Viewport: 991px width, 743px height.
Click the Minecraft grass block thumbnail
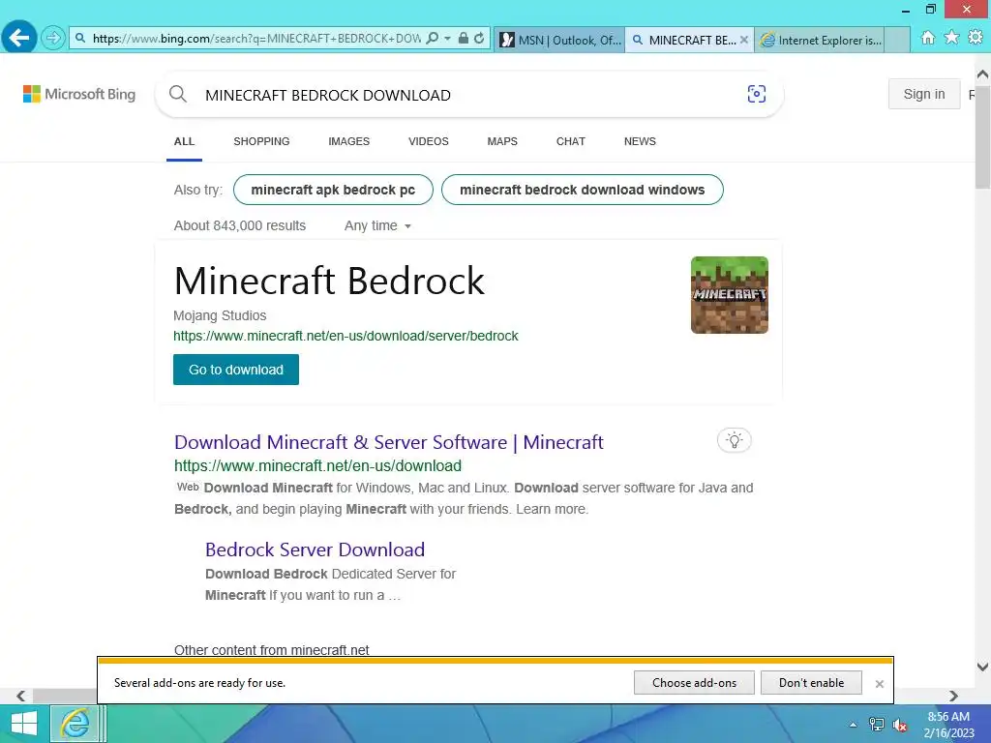pos(730,295)
